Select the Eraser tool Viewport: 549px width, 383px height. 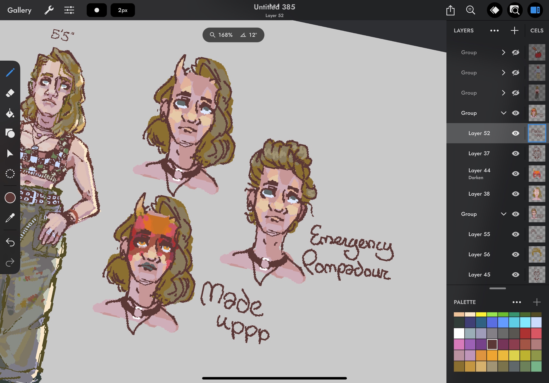pos(10,93)
